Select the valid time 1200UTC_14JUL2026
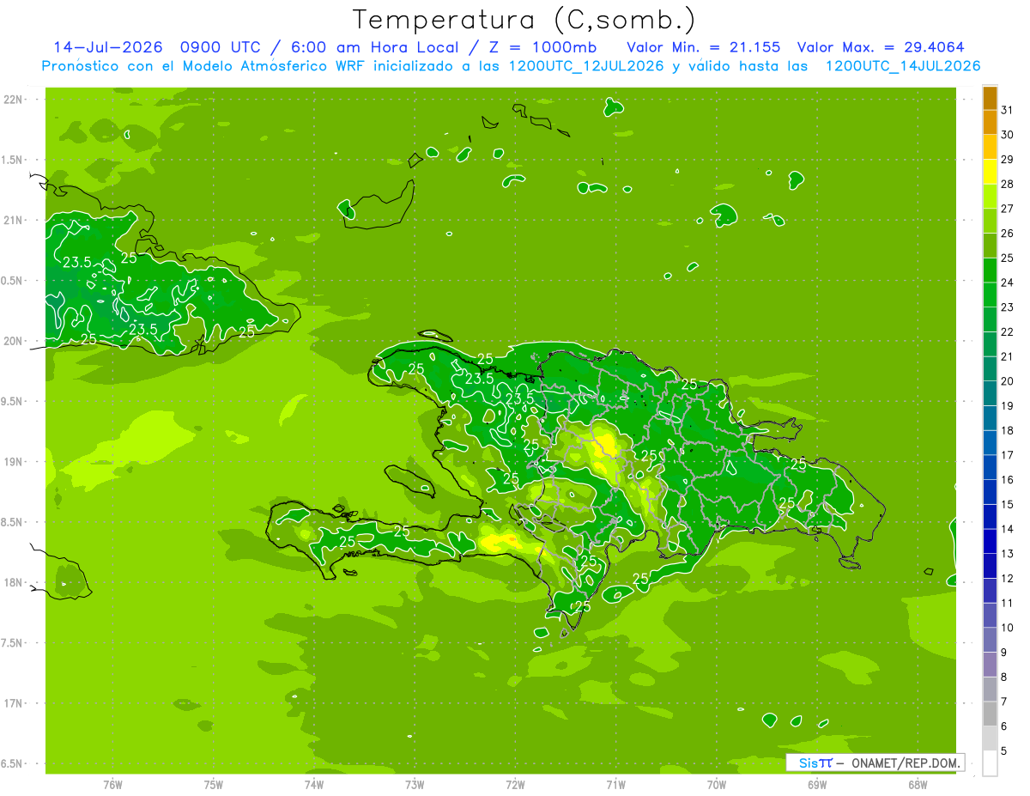 (903, 66)
